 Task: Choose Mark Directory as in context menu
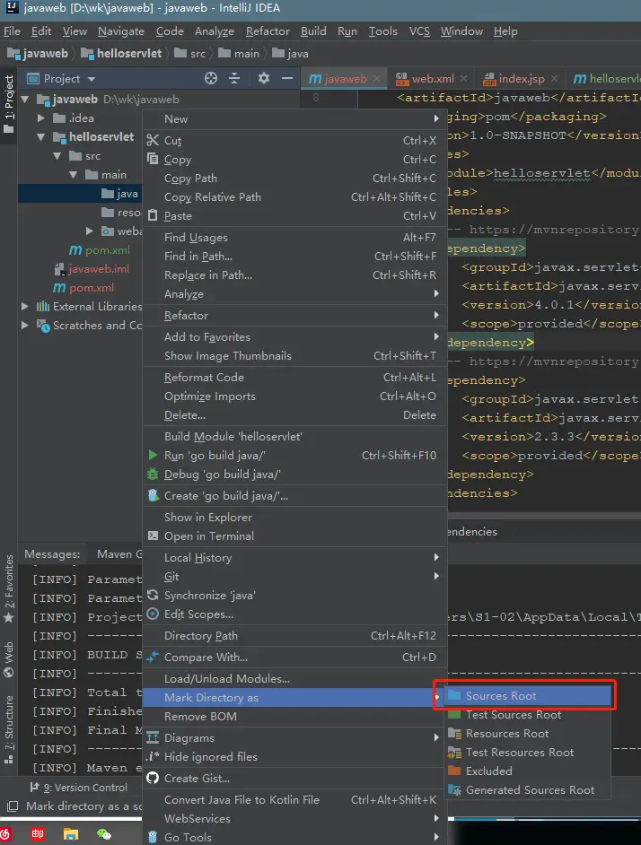294,697
